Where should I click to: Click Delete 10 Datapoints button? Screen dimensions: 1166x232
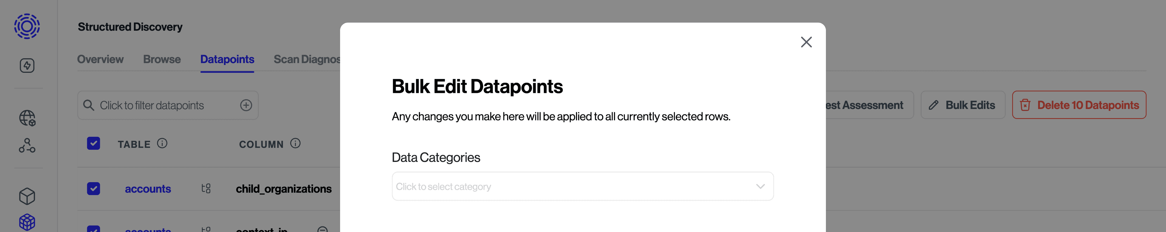coord(1079,105)
